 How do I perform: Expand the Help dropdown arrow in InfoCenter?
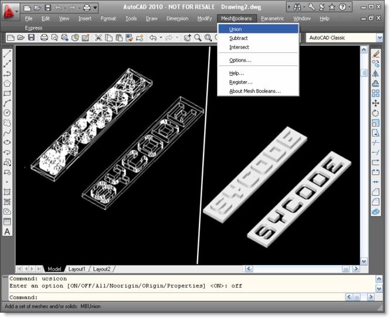[x=350, y=7]
